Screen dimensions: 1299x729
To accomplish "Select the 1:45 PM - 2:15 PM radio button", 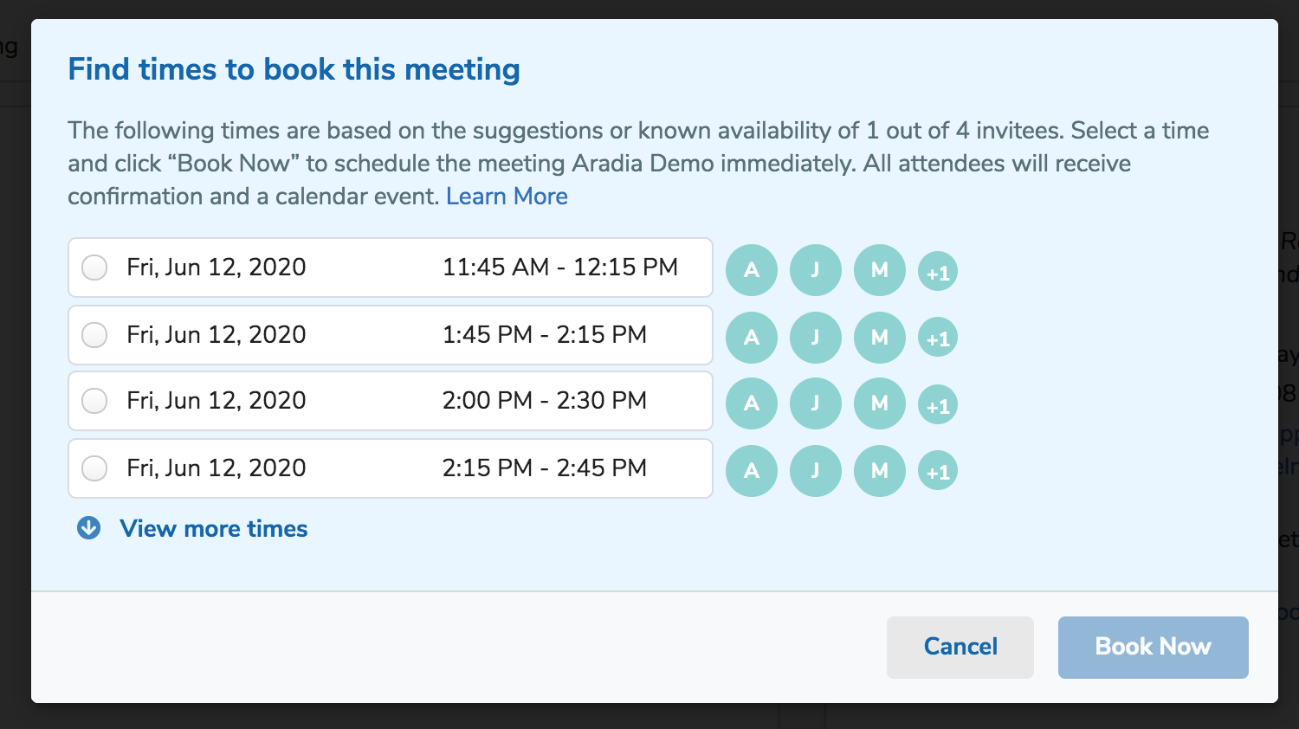I will tap(94, 335).
